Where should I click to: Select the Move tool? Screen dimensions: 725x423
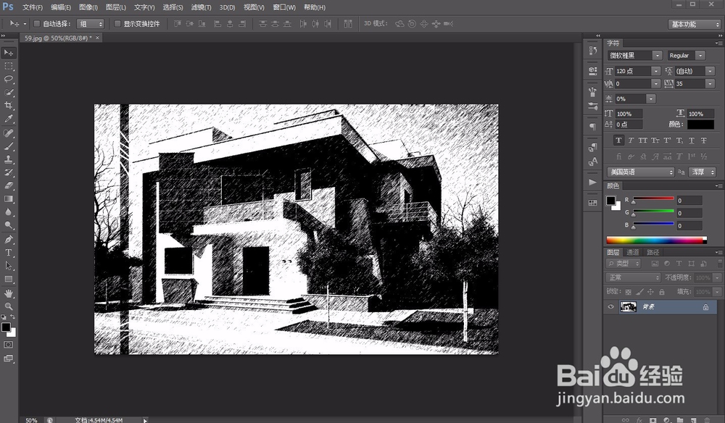[8, 53]
